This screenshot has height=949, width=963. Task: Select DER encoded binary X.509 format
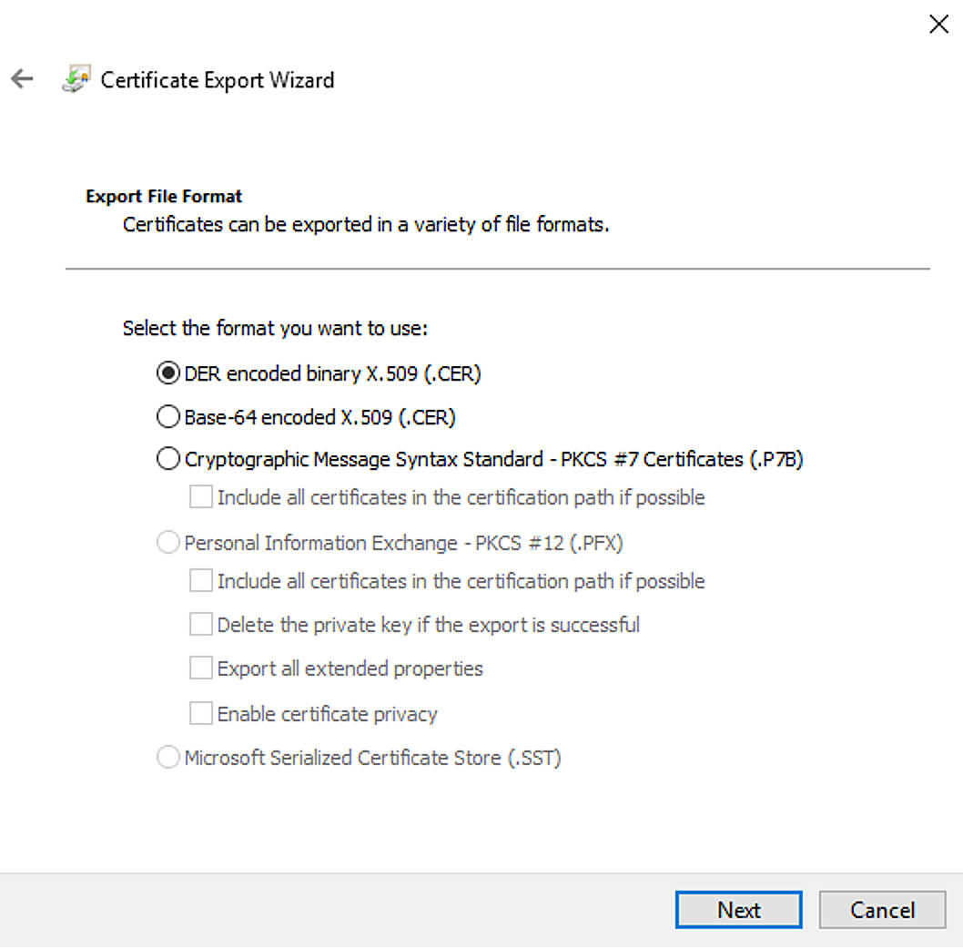(x=167, y=373)
